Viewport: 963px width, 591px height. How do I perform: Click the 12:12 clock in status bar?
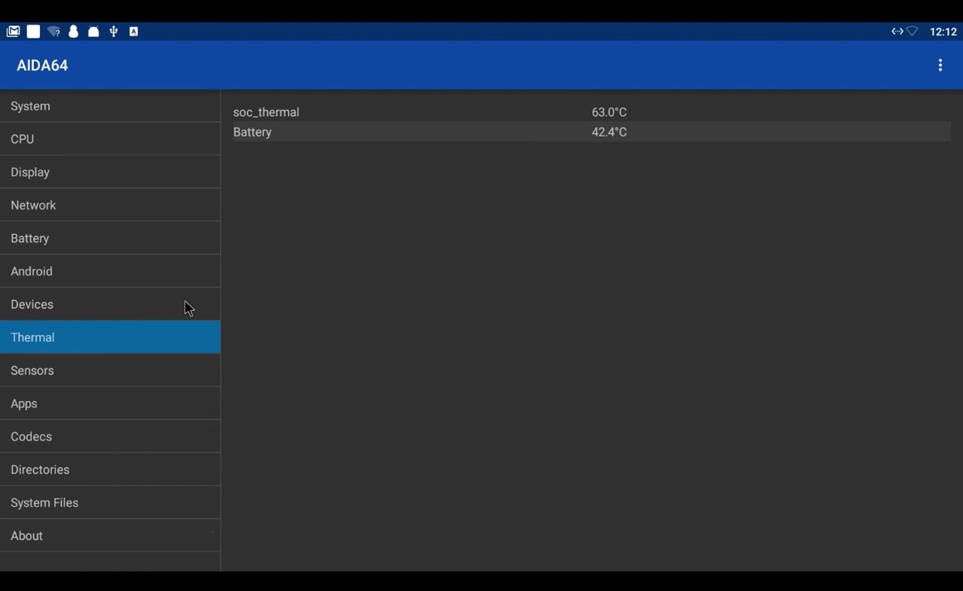943,32
